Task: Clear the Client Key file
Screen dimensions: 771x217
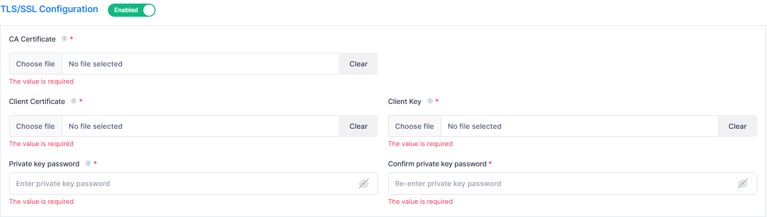Action: tap(738, 126)
